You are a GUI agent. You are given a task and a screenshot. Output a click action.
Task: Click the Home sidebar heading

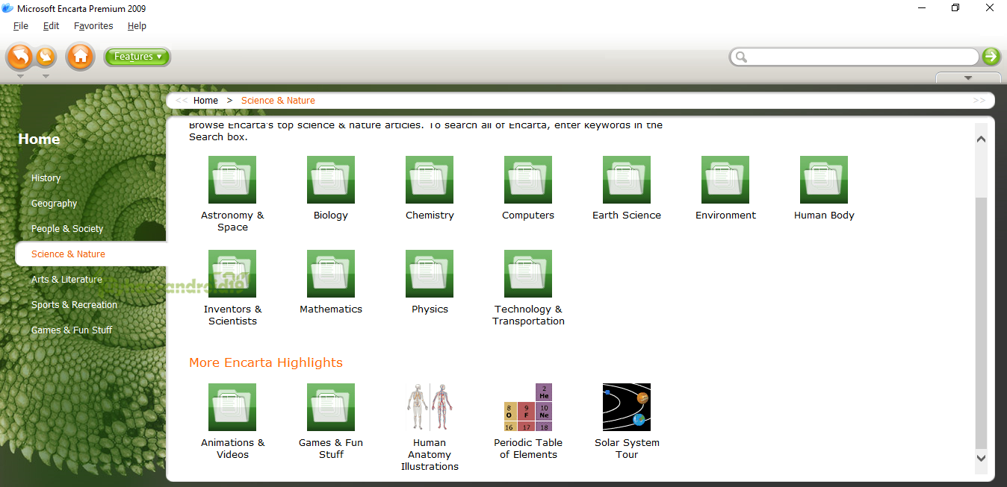[39, 139]
